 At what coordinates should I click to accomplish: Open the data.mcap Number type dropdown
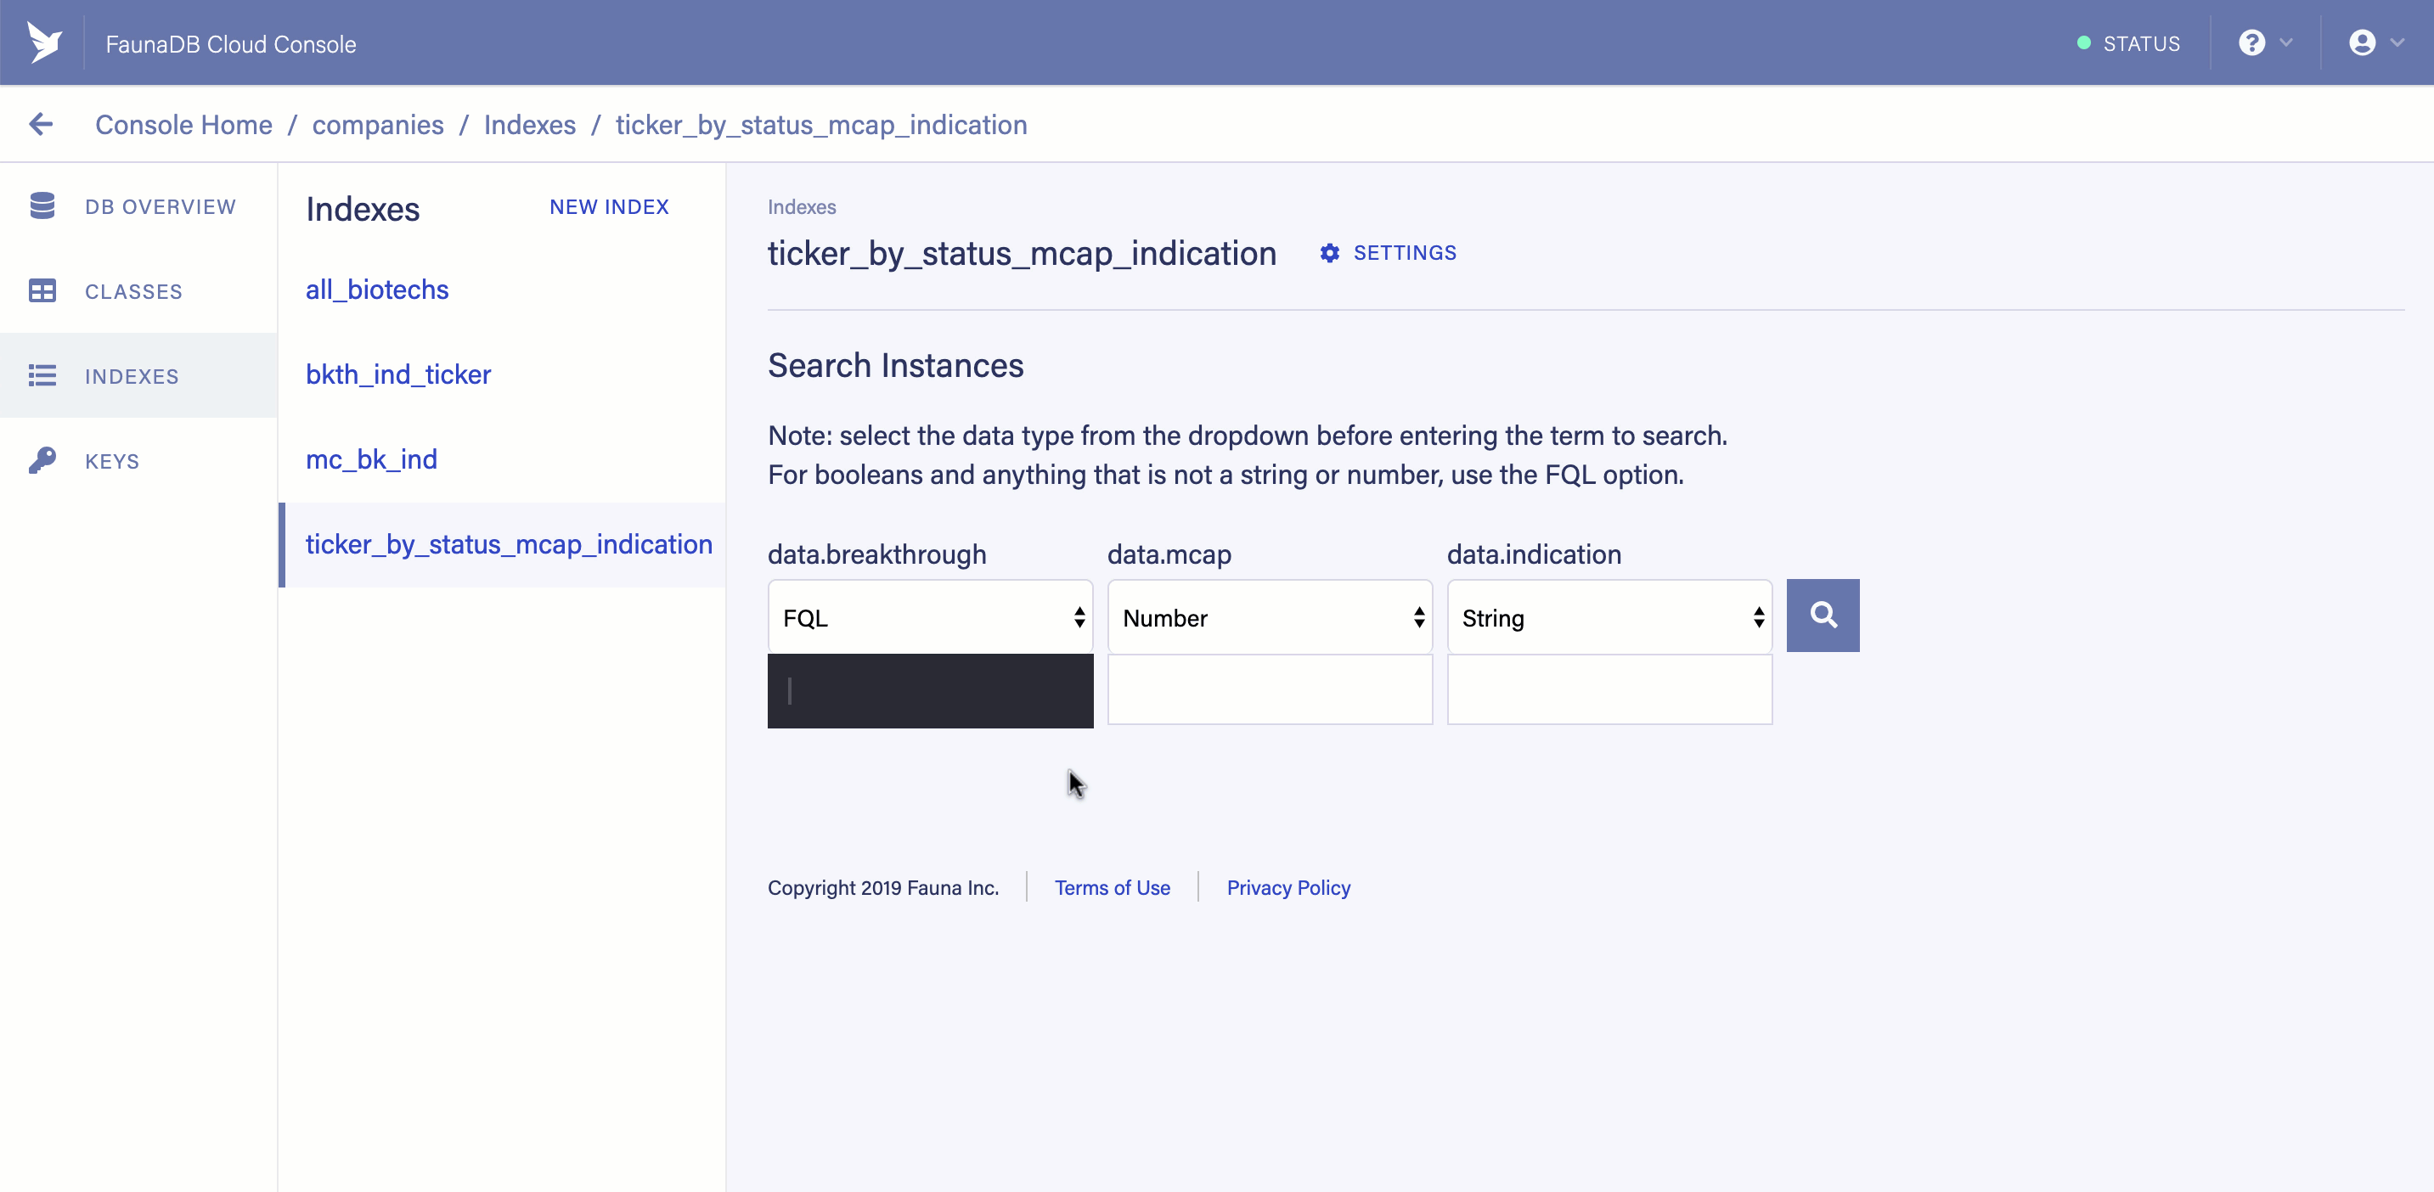pyautogui.click(x=1269, y=618)
